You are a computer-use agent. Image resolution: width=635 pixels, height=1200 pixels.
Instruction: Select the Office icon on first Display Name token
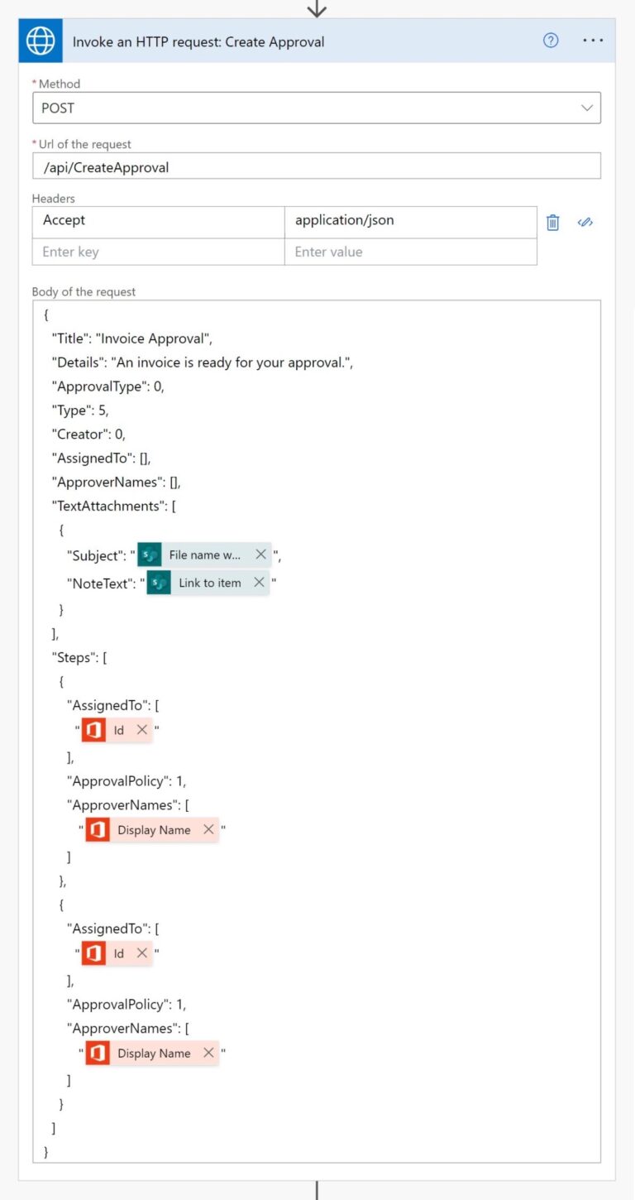(98, 829)
